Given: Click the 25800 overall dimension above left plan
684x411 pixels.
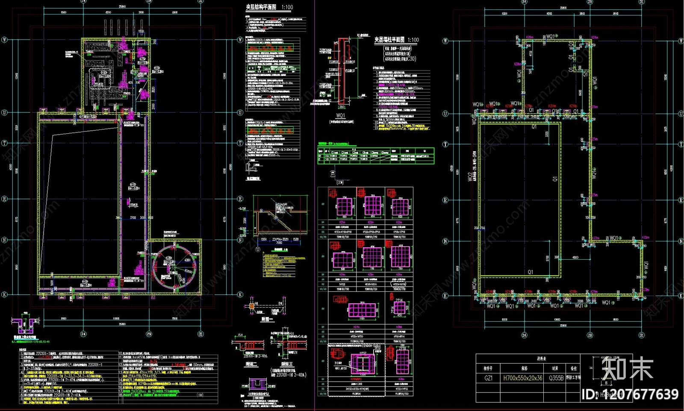Looking at the screenshot, I should 122,7.
